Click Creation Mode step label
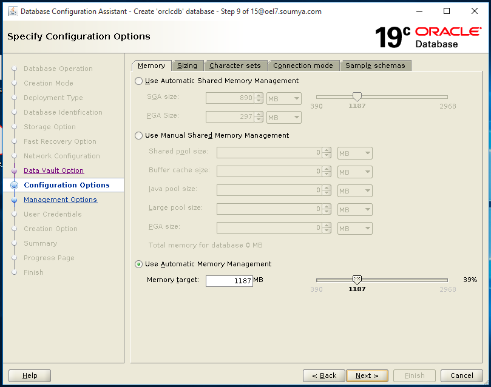Viewport: 491px width, 387px height. pos(49,83)
